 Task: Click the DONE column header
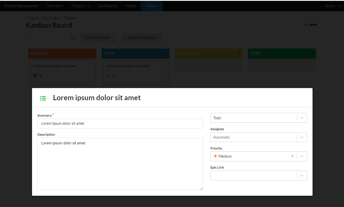pyautogui.click(x=282, y=53)
